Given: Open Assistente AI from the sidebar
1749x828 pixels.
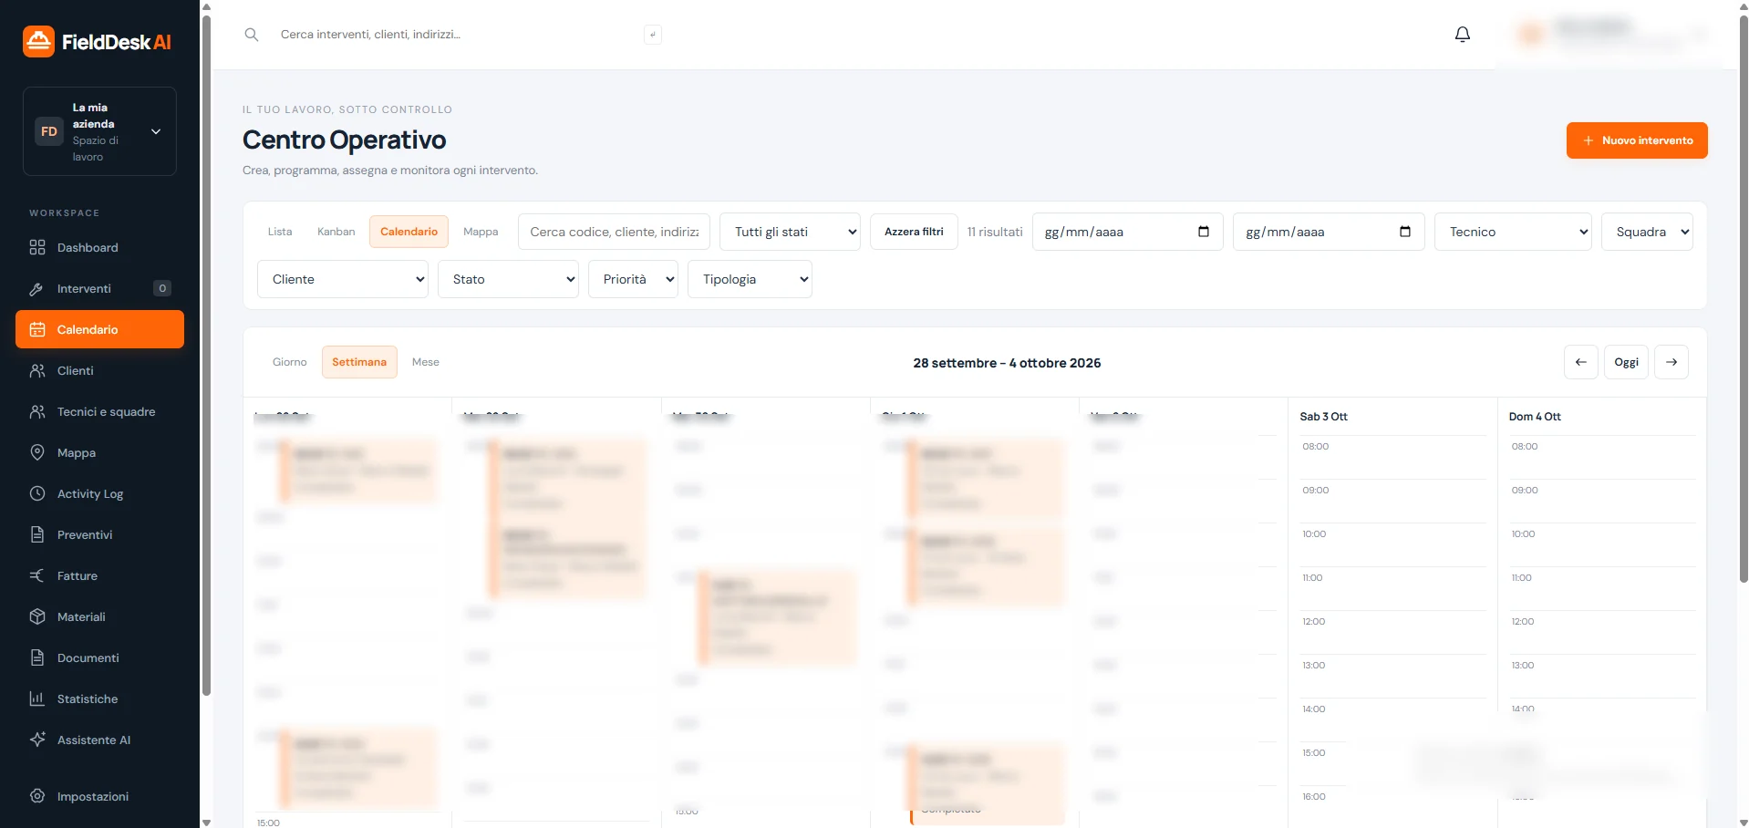Looking at the screenshot, I should pos(99,740).
